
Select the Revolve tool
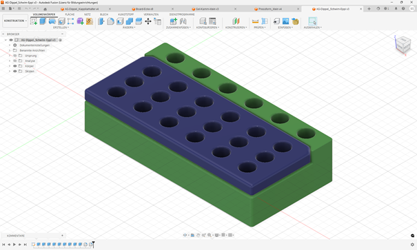coord(52,21)
